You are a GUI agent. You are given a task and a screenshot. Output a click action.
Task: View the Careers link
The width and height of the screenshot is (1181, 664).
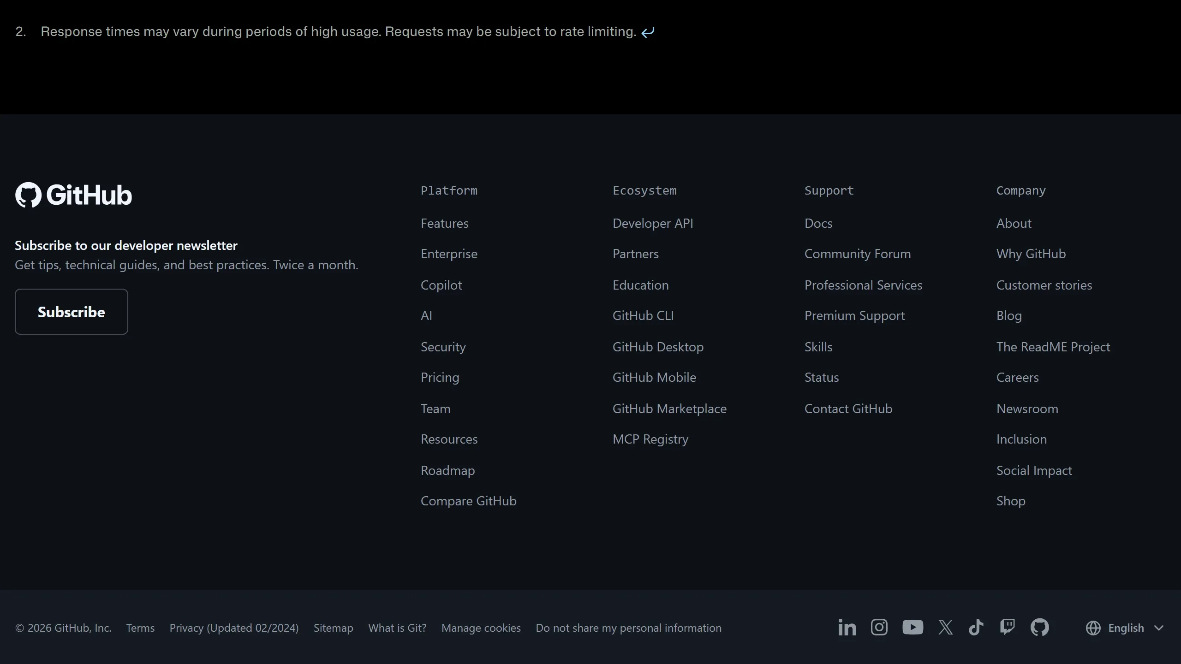pos(1017,377)
